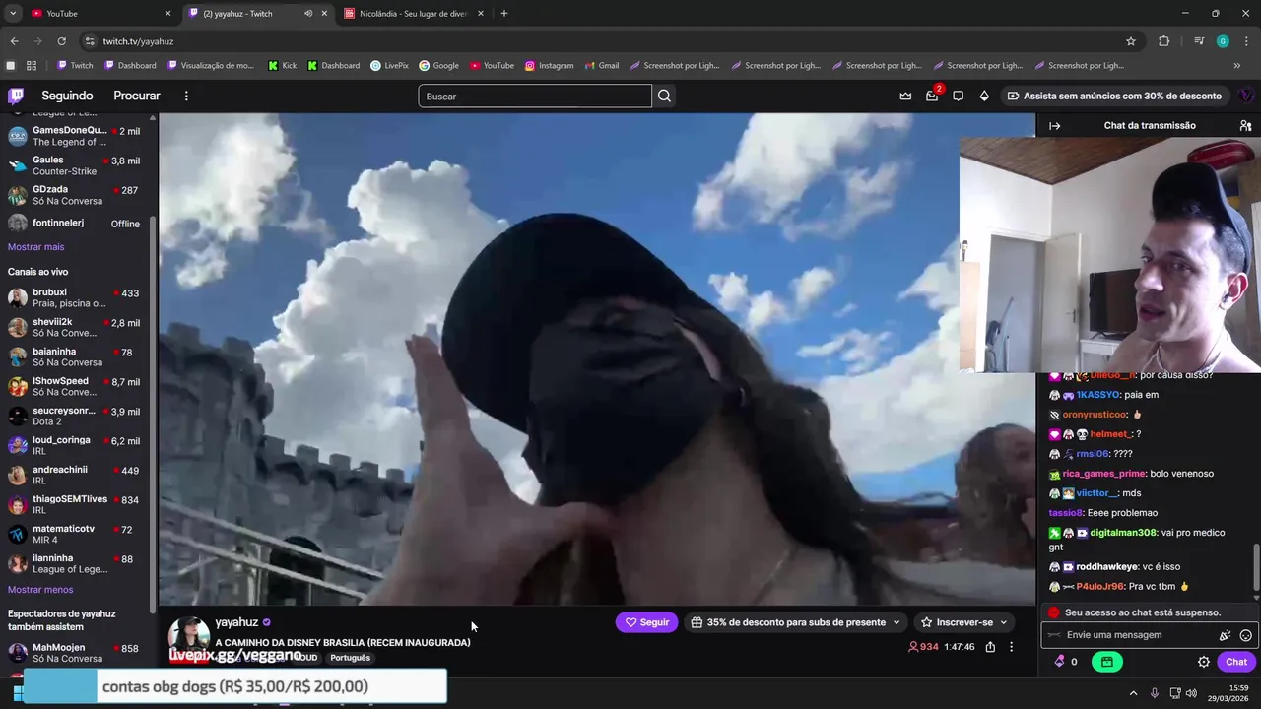Click the purple Chat send button
The height and width of the screenshot is (709, 1261).
1236,662
